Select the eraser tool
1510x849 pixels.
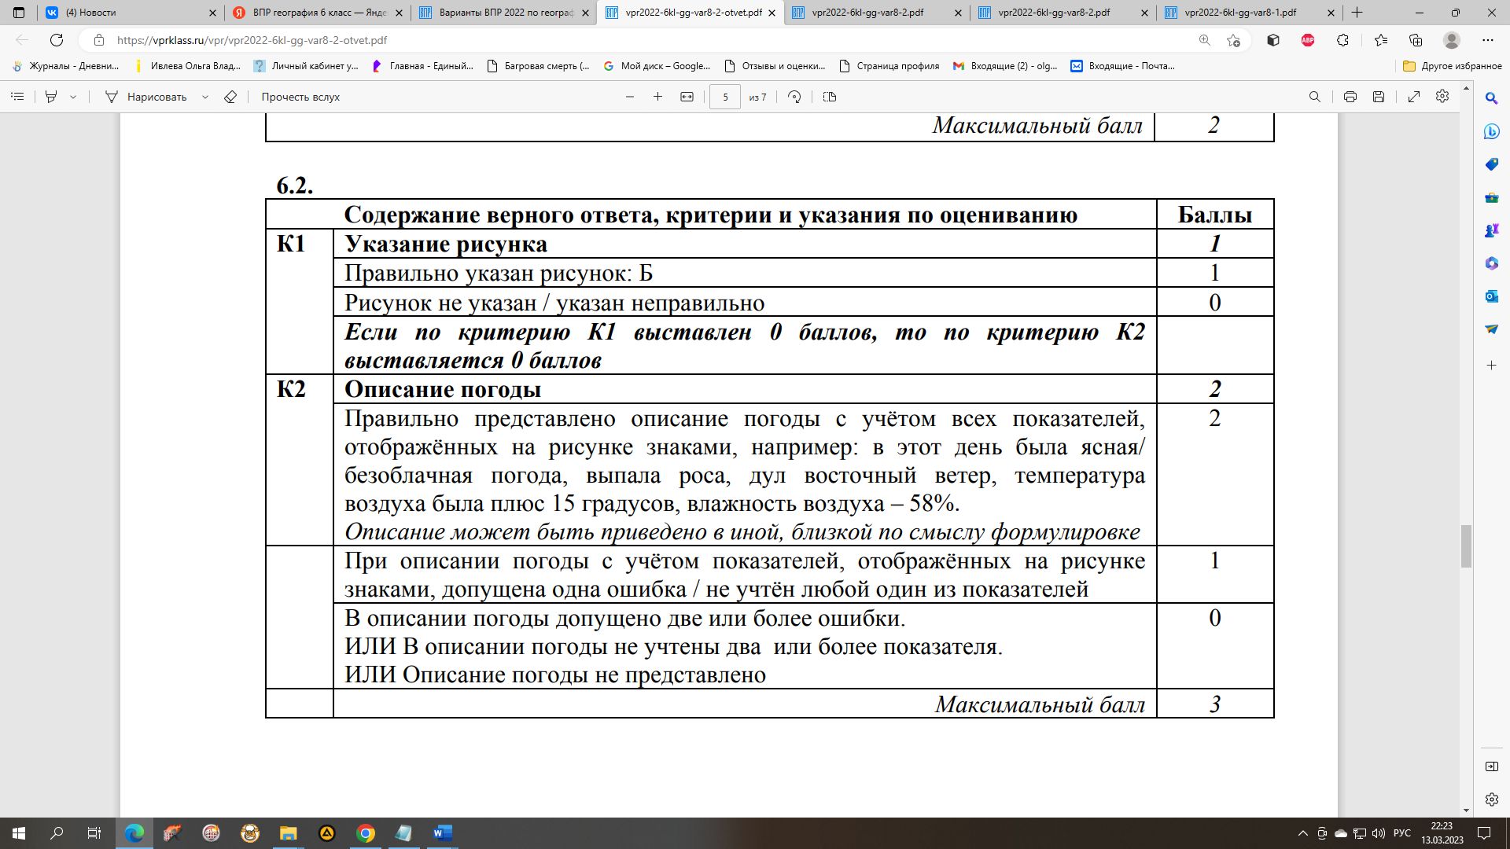click(x=230, y=97)
